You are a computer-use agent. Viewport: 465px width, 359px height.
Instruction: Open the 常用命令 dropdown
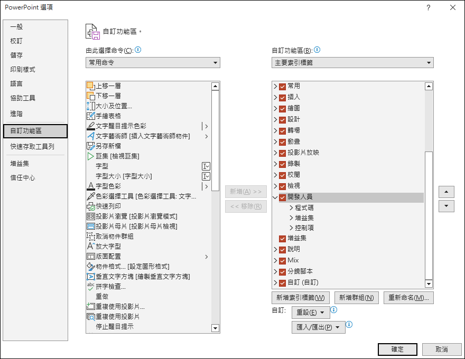pyautogui.click(x=153, y=63)
